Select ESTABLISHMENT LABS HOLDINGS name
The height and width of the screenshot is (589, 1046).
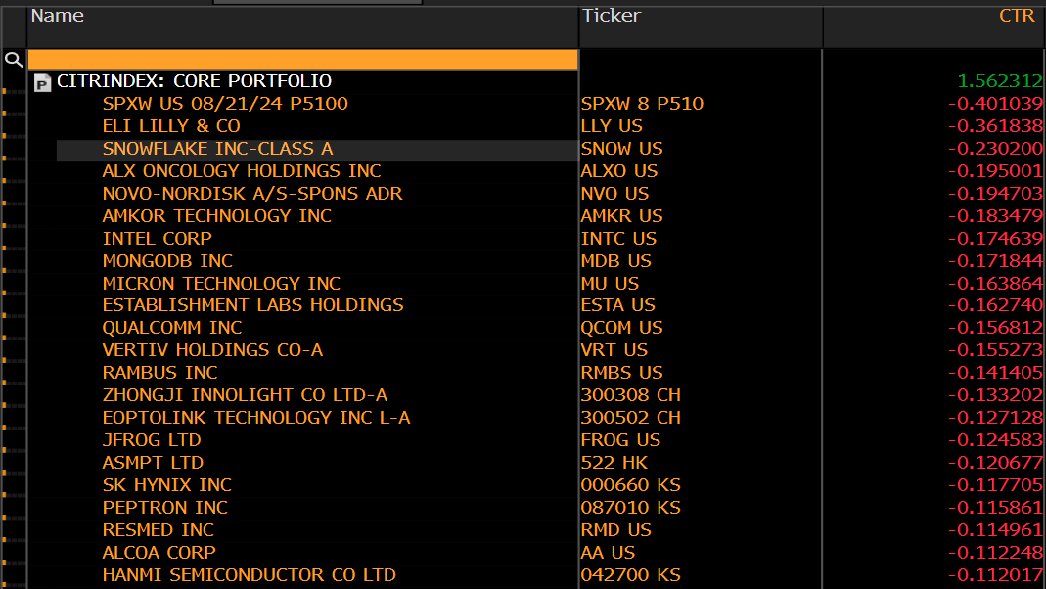252,305
